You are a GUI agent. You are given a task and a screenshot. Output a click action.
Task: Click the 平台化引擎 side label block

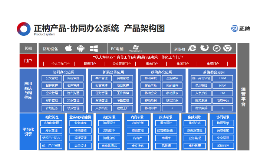tap(28, 132)
